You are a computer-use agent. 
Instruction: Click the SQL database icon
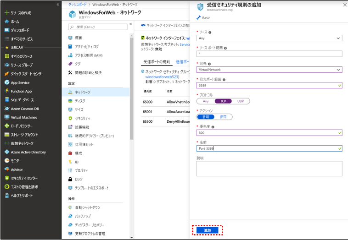coord(7,100)
